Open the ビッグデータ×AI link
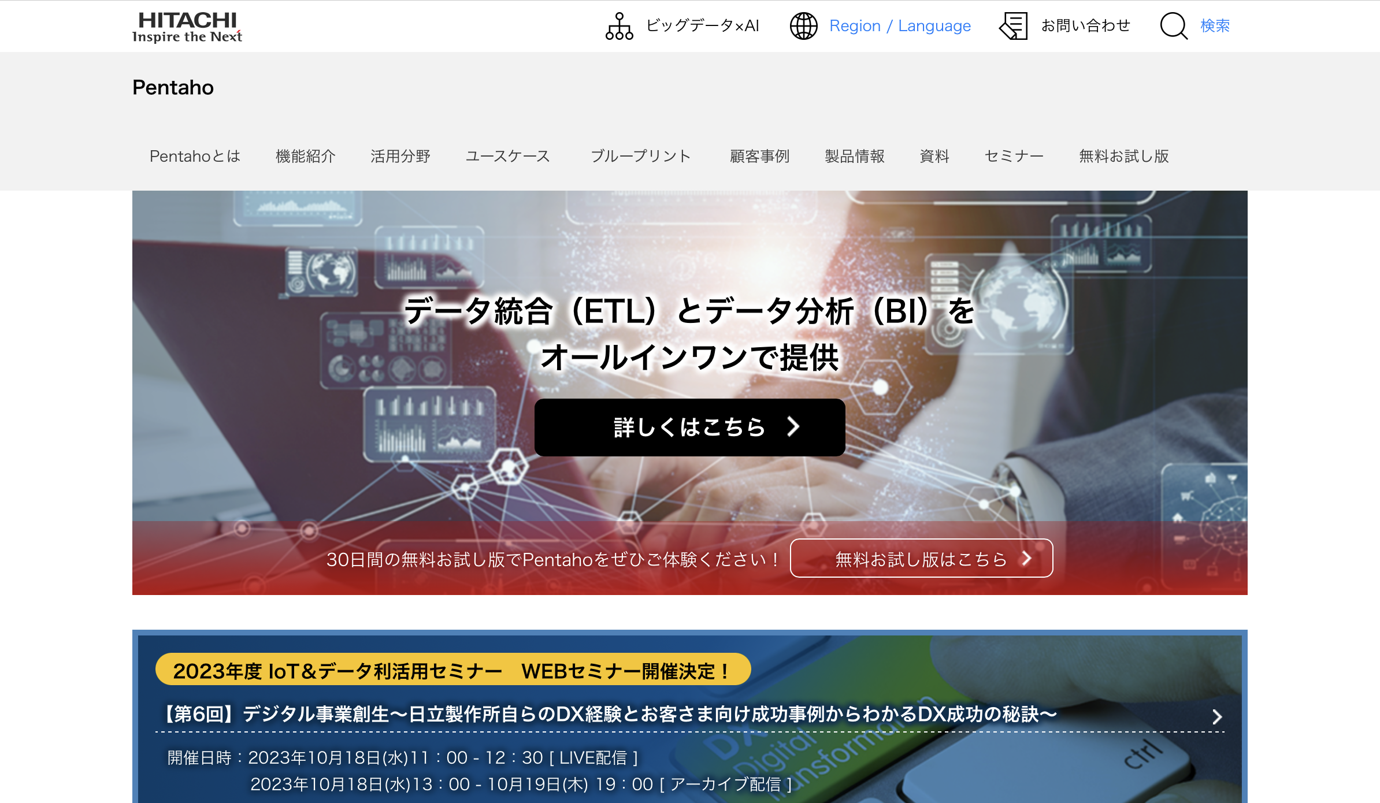Screen dimensions: 1380x803 click(702, 25)
